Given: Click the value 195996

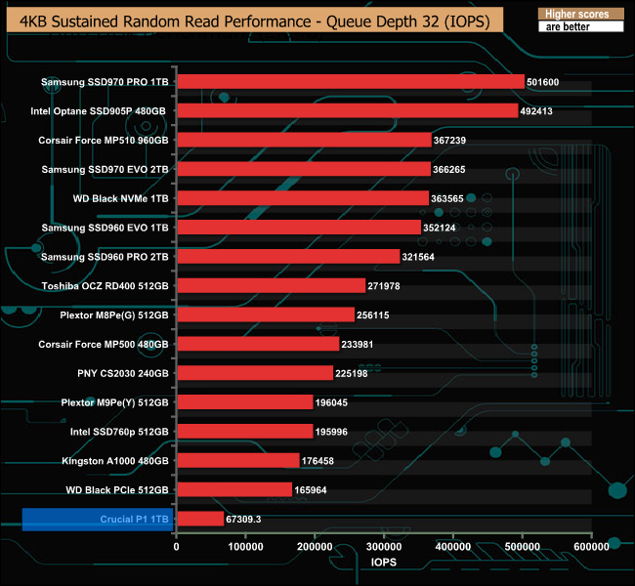Looking at the screenshot, I should tap(331, 432).
